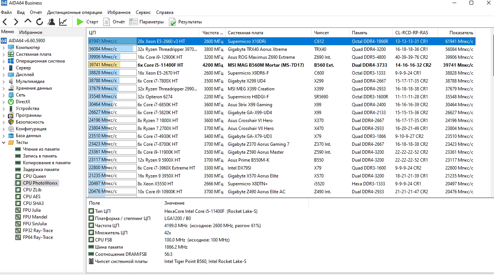The image size is (494, 275).
Task: Select the Системная плата icon in tree
Action: pos(11,54)
